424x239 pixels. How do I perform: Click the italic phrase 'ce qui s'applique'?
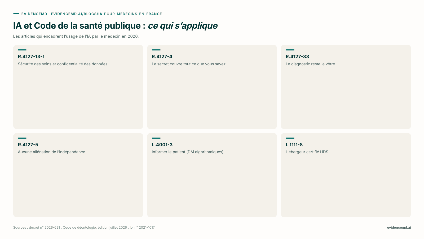click(x=183, y=26)
